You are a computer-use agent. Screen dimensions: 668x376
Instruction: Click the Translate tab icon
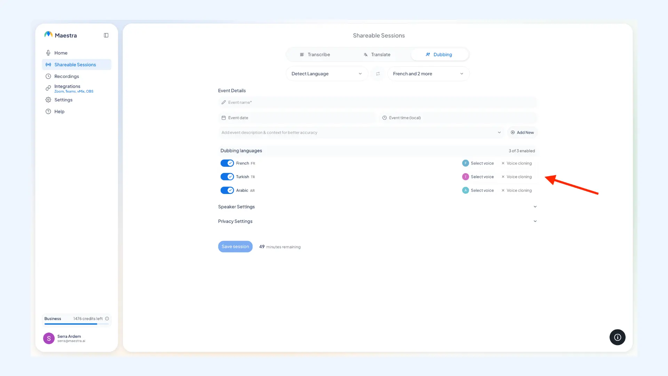coord(366,55)
